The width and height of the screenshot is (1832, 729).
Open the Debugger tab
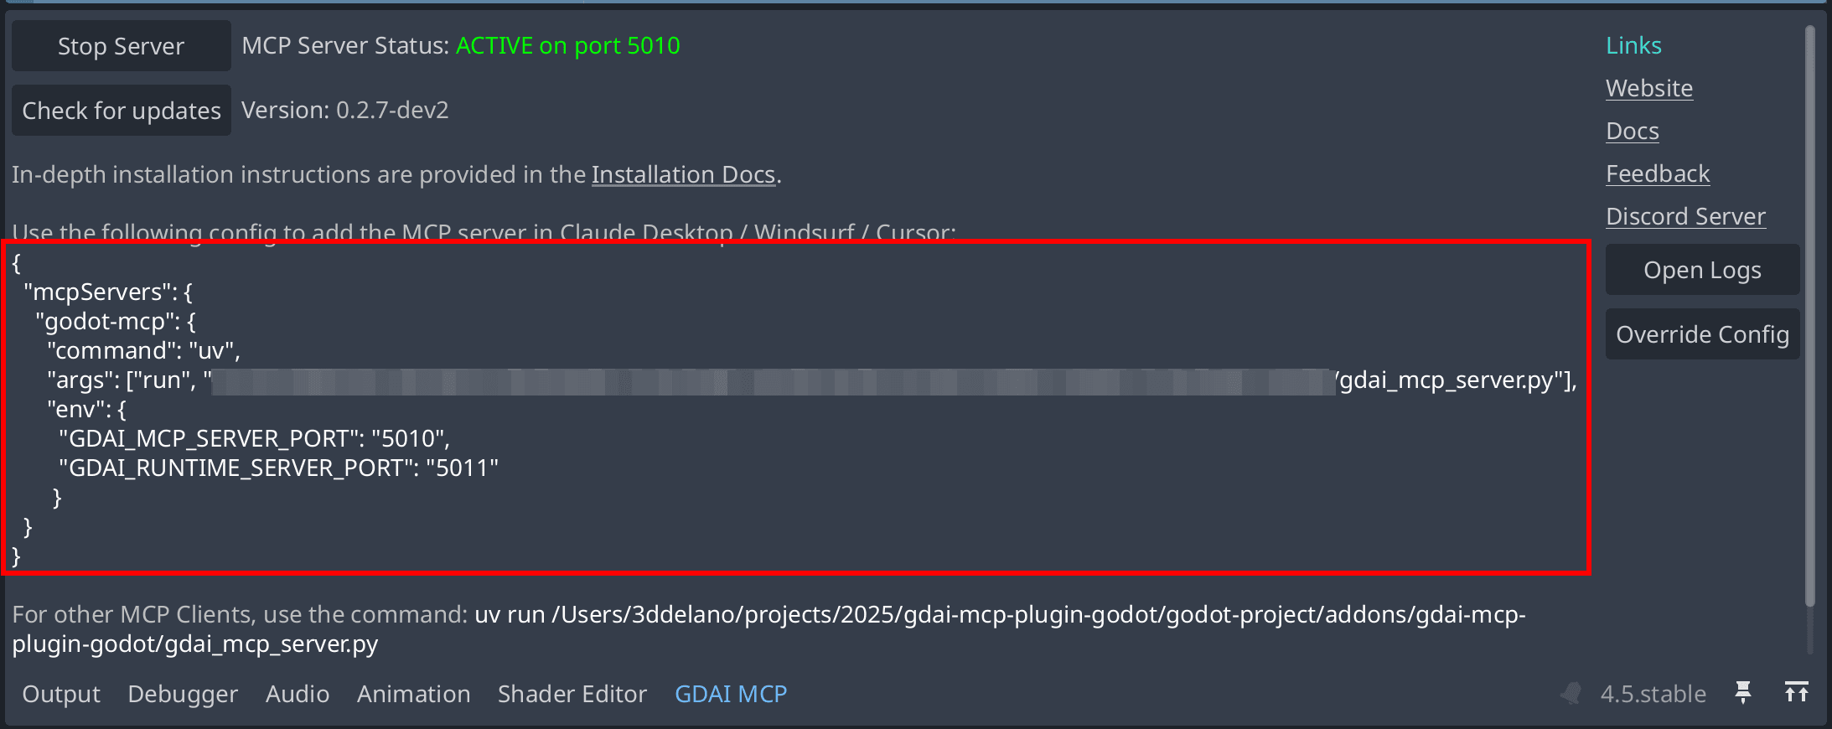(182, 693)
